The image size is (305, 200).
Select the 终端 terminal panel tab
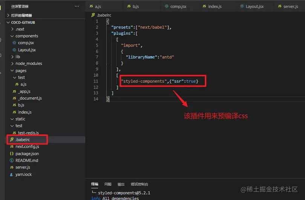pos(95,184)
